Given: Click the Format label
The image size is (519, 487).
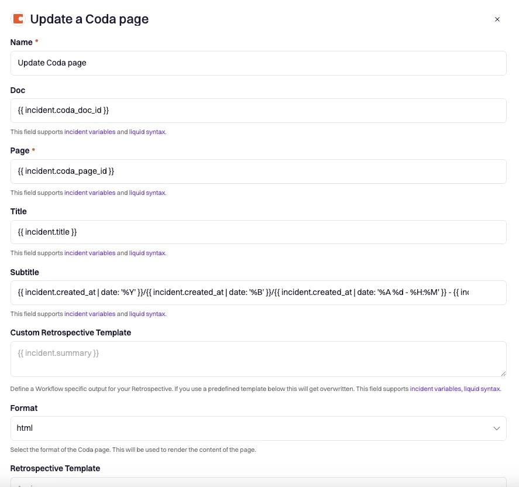Looking at the screenshot, I should pos(24,408).
